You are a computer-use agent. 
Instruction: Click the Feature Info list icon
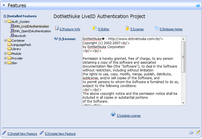(57, 28)
